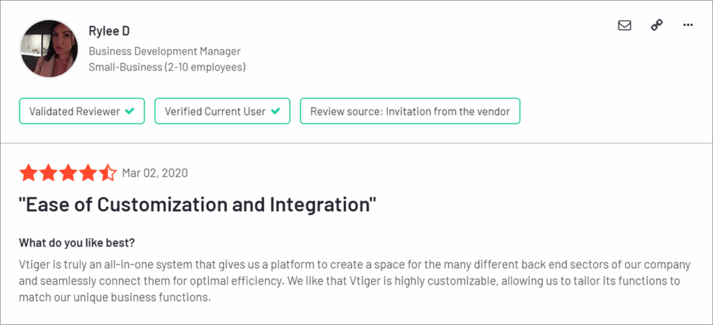The height and width of the screenshot is (325, 713).
Task: Click the Small-Business (2-10 employees) label
Action: coord(167,68)
